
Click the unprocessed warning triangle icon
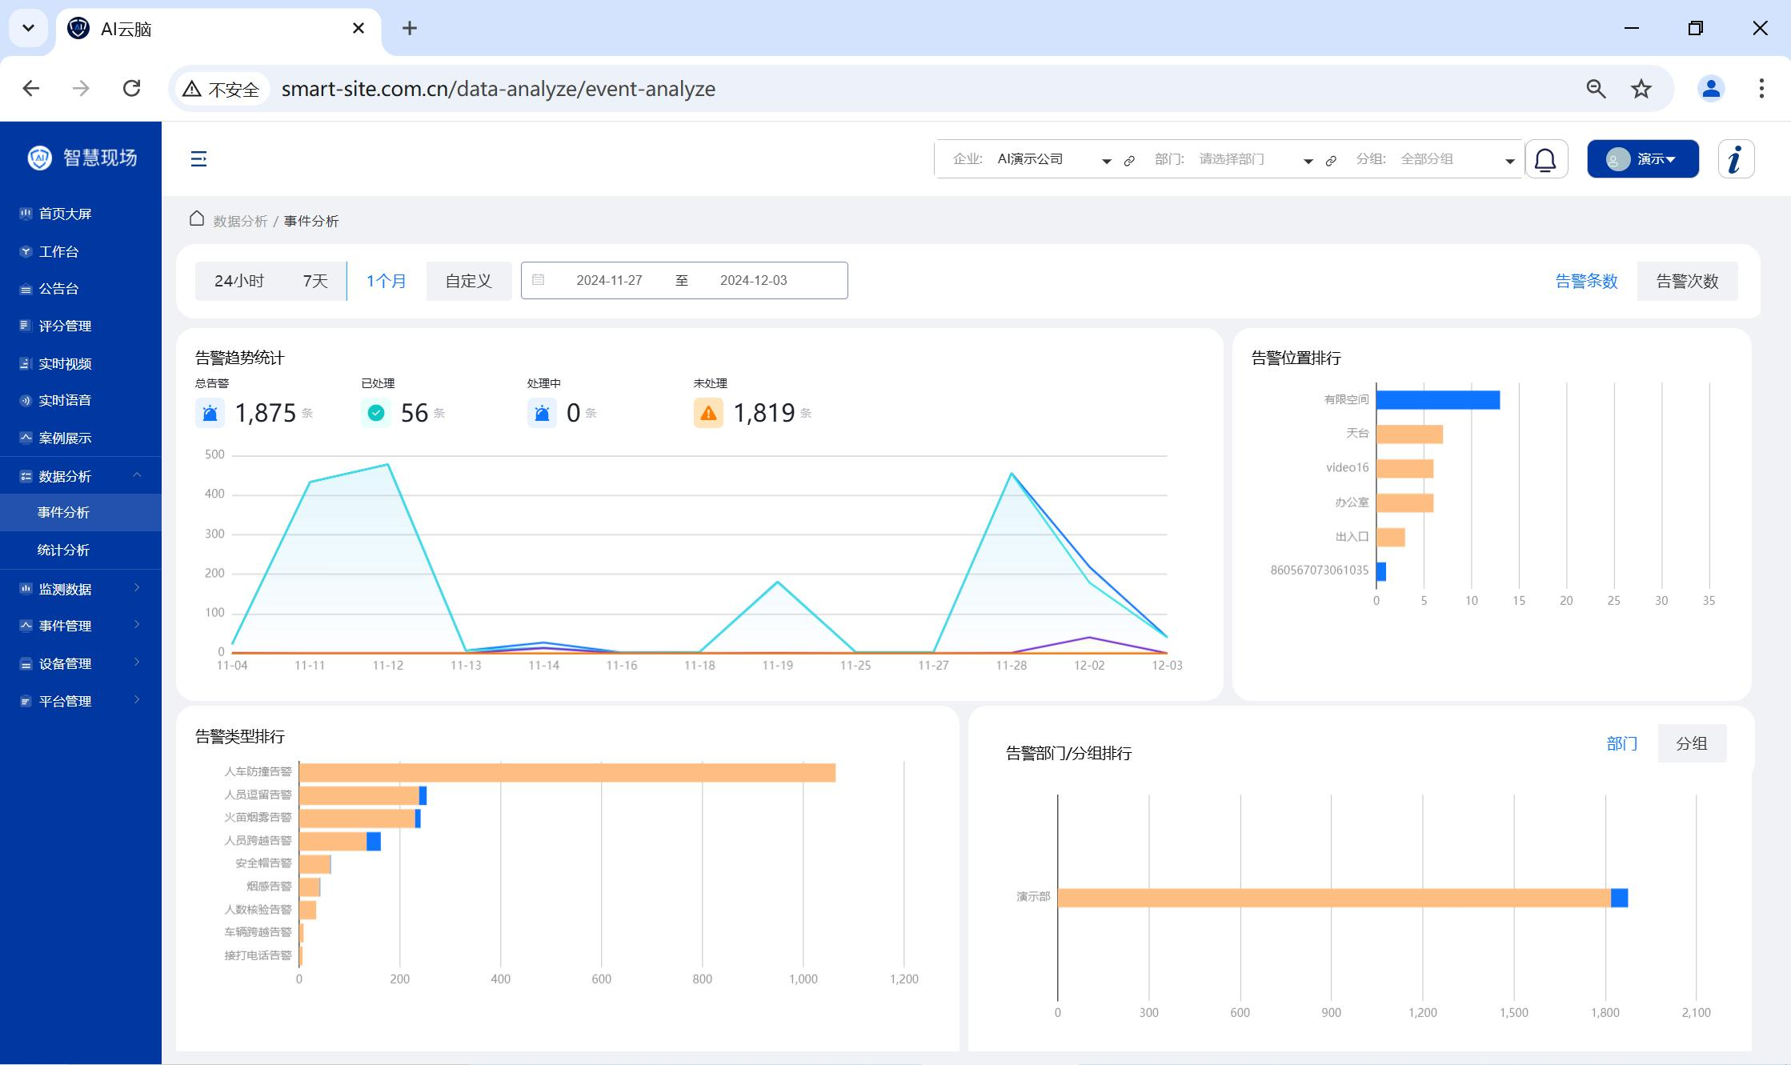tap(708, 413)
